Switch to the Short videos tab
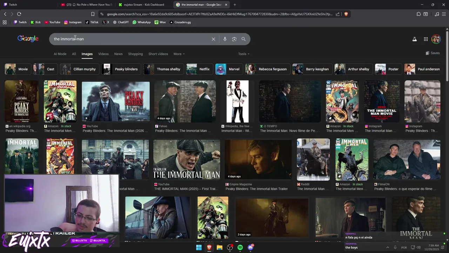The image size is (449, 253). tap(158, 54)
